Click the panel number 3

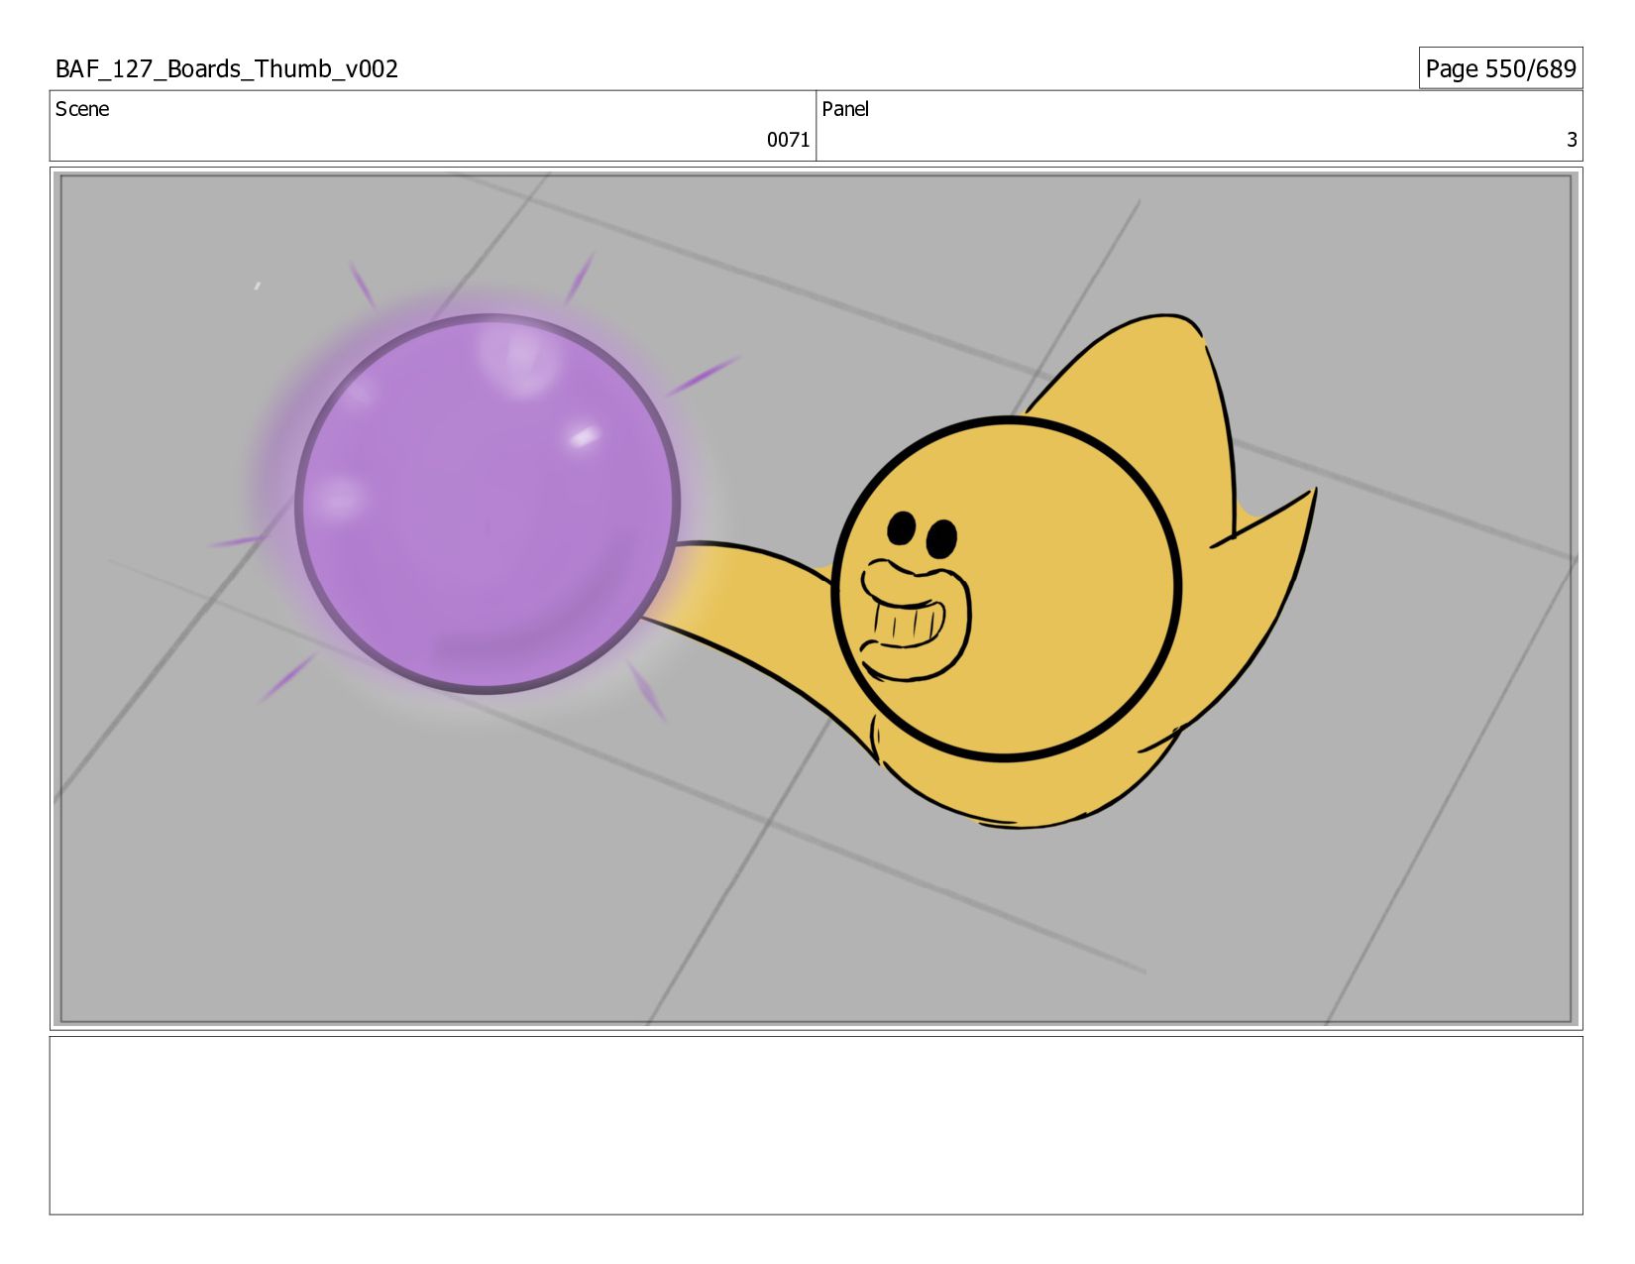(1571, 140)
